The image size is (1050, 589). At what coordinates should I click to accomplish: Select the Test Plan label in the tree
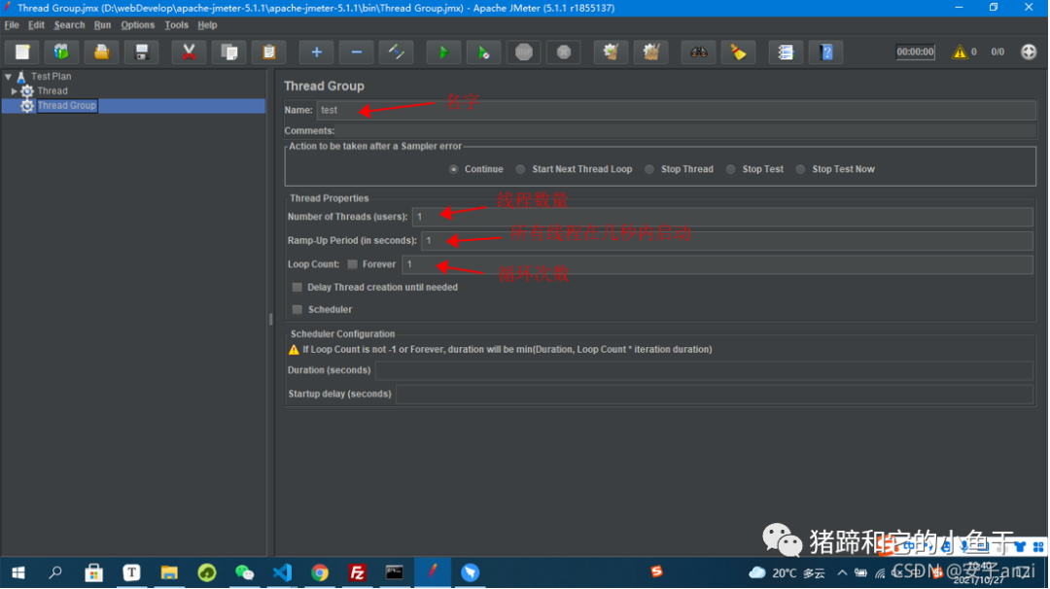[51, 77]
